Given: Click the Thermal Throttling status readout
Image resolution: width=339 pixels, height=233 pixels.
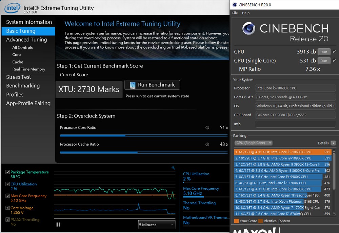Looking at the screenshot, I should [x=186, y=208].
